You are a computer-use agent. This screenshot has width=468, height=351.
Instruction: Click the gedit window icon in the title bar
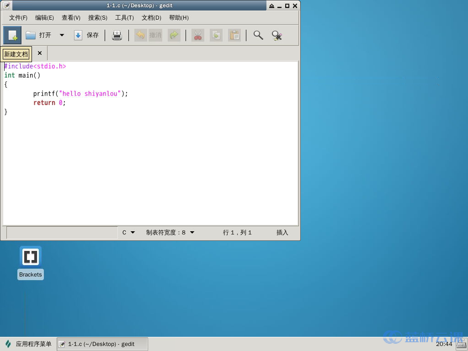(x=6, y=5)
